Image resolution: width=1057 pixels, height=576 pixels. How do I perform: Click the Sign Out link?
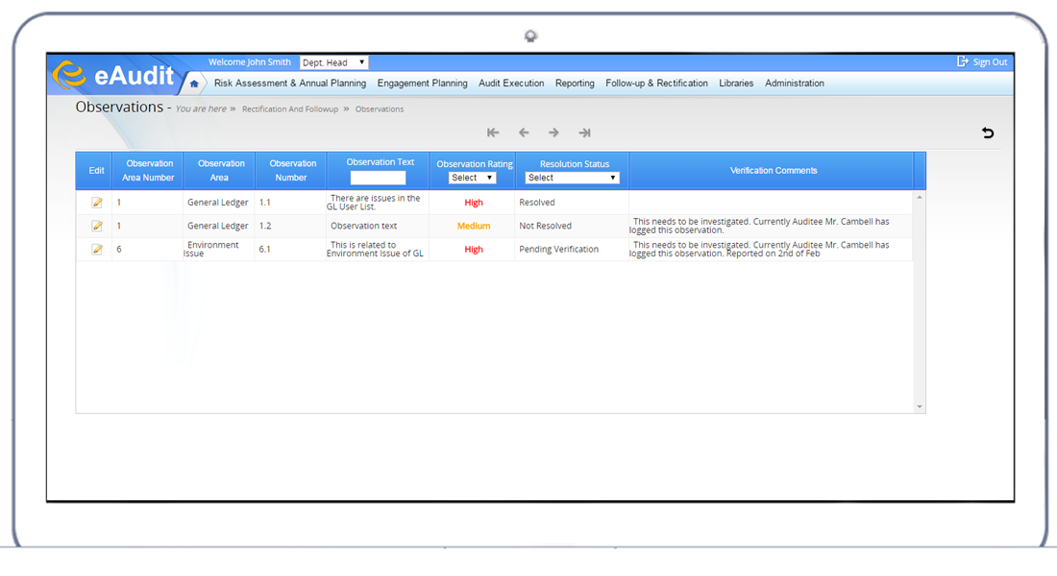982,62
